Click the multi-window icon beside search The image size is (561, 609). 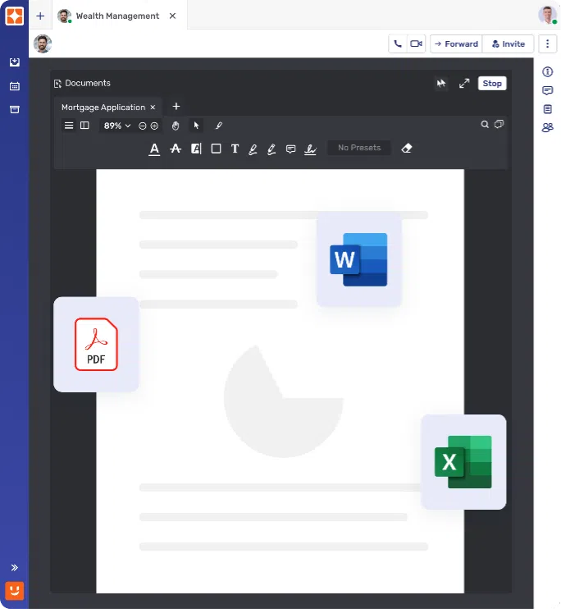(x=499, y=124)
